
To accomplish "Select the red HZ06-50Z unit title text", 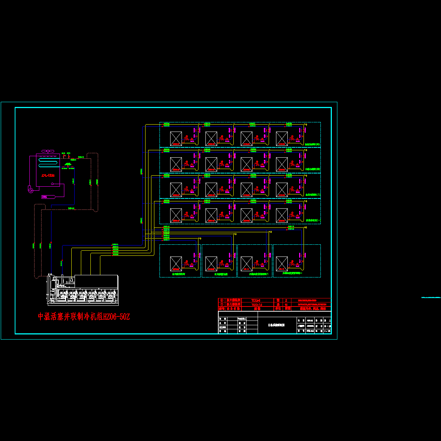I will pos(84,316).
